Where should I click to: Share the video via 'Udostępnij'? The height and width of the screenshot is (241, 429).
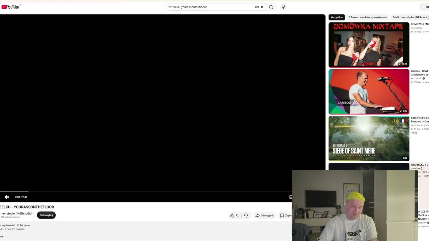(x=264, y=216)
